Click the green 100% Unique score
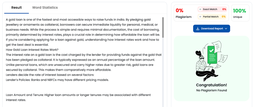This screenshot has height=107, width=257. coord(239,11)
